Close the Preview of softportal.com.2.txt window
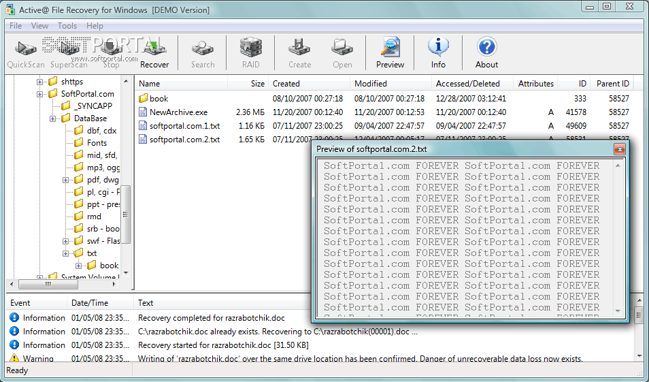The width and height of the screenshot is (649, 382). pyautogui.click(x=619, y=149)
